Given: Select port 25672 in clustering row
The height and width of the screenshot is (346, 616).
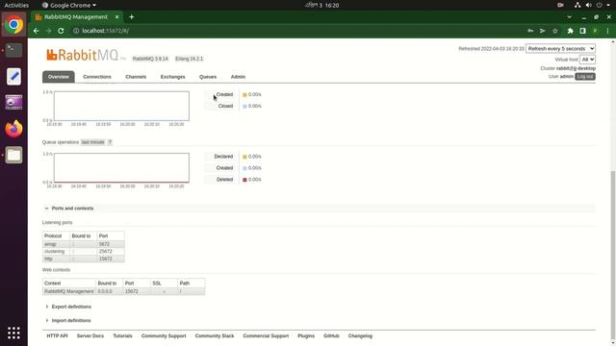Looking at the screenshot, I should [x=111, y=252].
